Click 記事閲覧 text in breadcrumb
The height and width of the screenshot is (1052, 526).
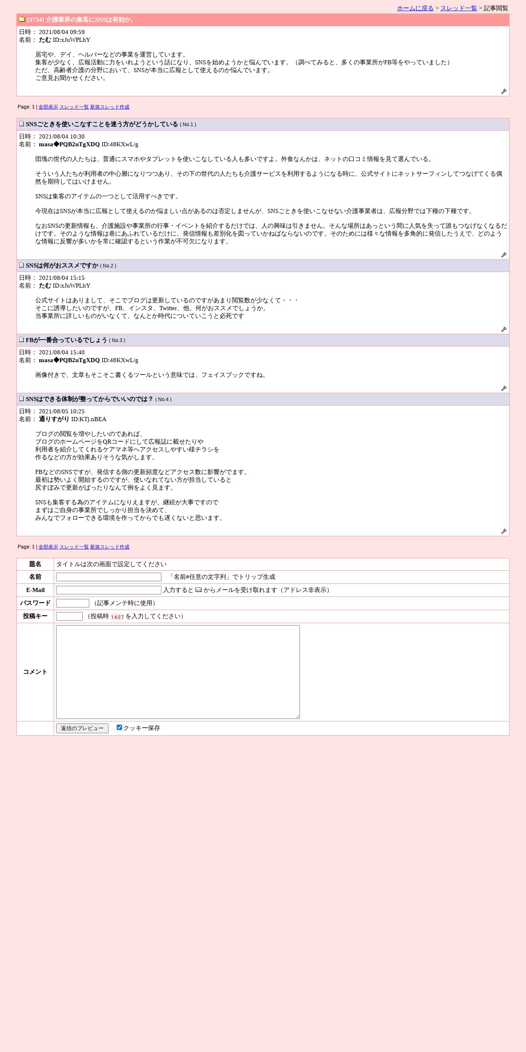point(496,8)
